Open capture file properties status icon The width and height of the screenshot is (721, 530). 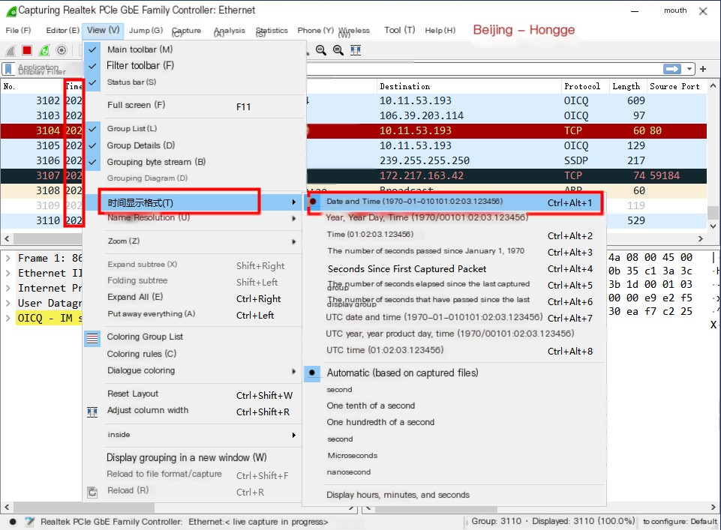[30, 522]
